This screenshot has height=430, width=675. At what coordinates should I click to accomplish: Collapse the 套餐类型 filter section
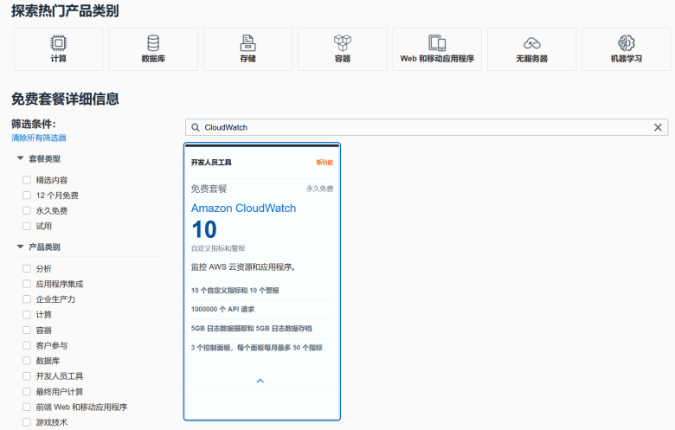(20, 158)
